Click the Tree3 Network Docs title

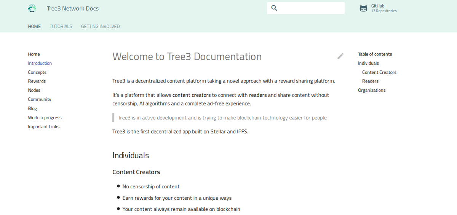73,8
